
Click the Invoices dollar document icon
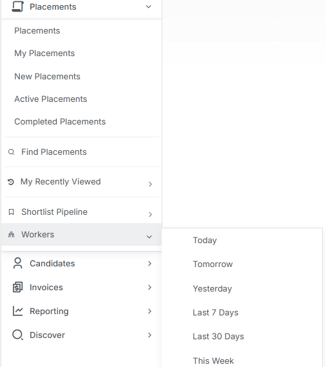18,287
